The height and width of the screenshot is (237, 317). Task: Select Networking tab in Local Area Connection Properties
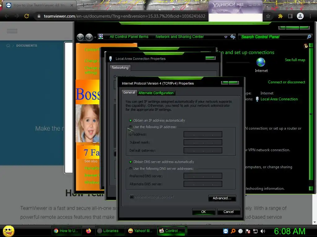pyautogui.click(x=120, y=68)
